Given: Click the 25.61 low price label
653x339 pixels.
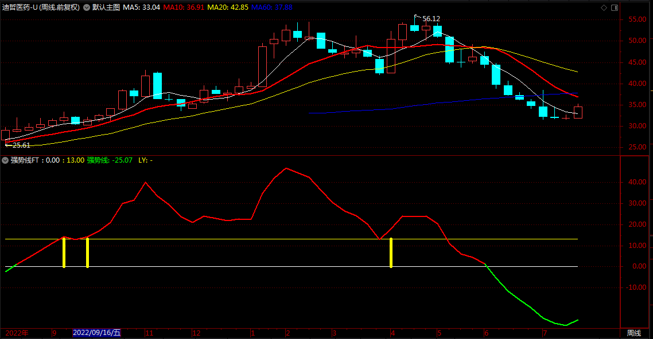Looking at the screenshot, I should 21,145.
